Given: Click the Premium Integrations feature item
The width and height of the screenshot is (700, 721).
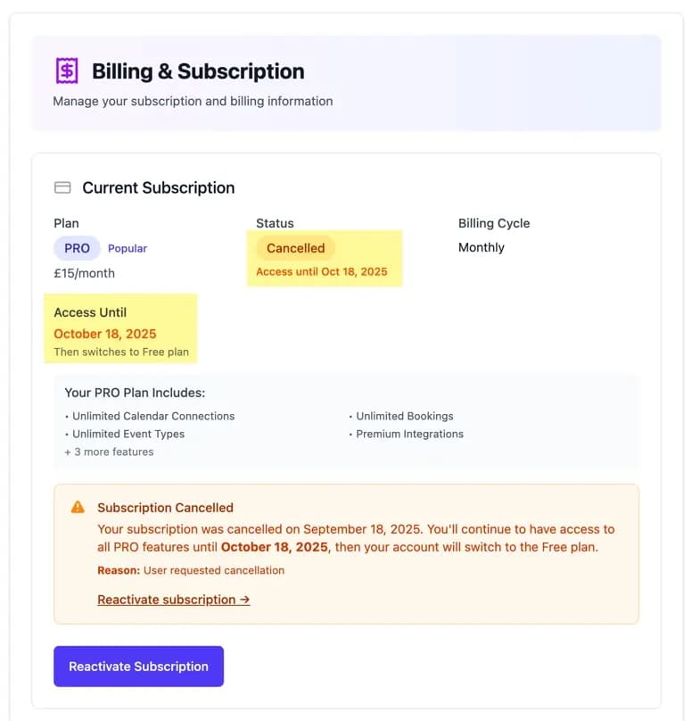Looking at the screenshot, I should (x=409, y=434).
